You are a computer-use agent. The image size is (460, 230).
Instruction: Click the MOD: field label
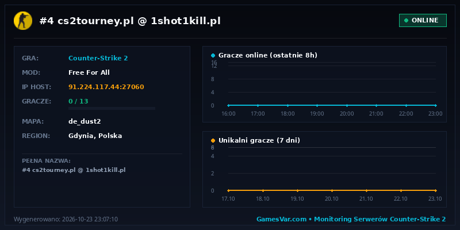[31, 72]
